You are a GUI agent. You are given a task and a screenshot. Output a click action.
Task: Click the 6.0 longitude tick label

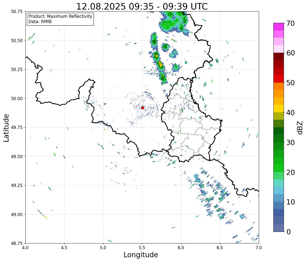coord(181,248)
